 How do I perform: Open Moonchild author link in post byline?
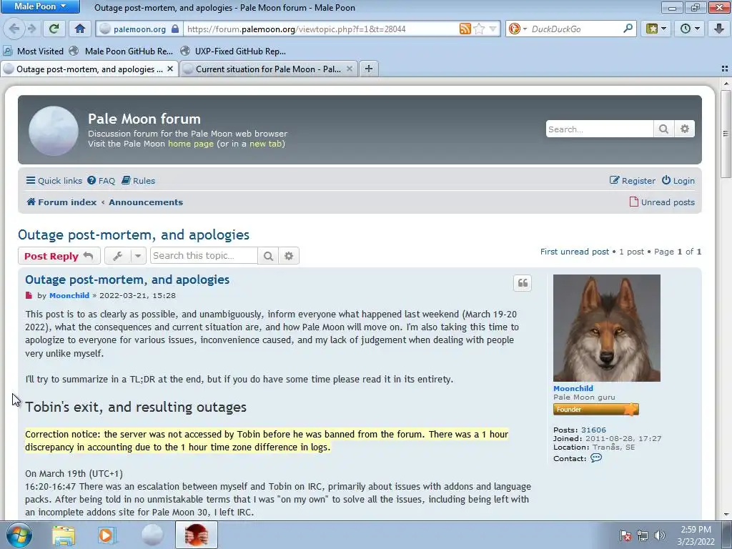pos(69,295)
